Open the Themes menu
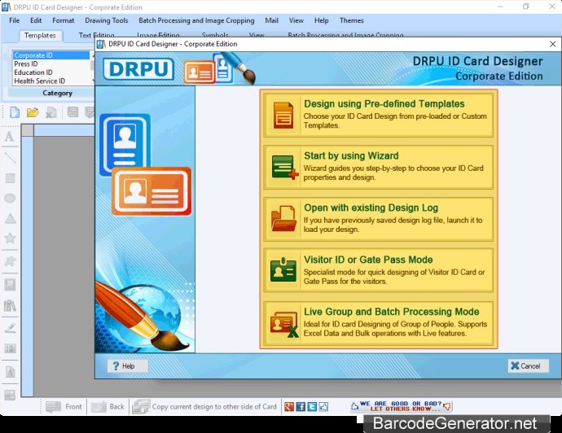The width and height of the screenshot is (562, 433). pyautogui.click(x=352, y=20)
